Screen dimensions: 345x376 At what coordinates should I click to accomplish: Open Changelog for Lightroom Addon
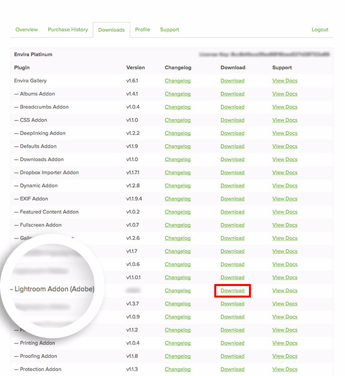coord(178,291)
